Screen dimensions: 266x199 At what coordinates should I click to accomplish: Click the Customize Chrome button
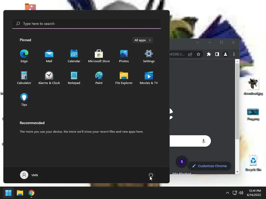click(x=210, y=166)
